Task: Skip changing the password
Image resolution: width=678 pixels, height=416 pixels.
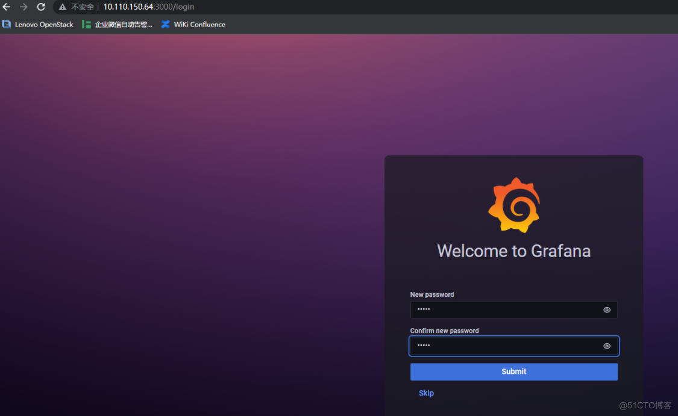Action: [426, 393]
